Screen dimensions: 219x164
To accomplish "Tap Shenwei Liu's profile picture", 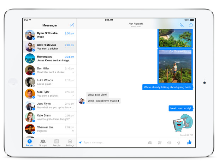I will pos(30,129).
